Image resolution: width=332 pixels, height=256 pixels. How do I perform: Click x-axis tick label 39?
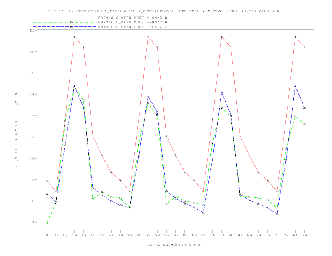166,235
